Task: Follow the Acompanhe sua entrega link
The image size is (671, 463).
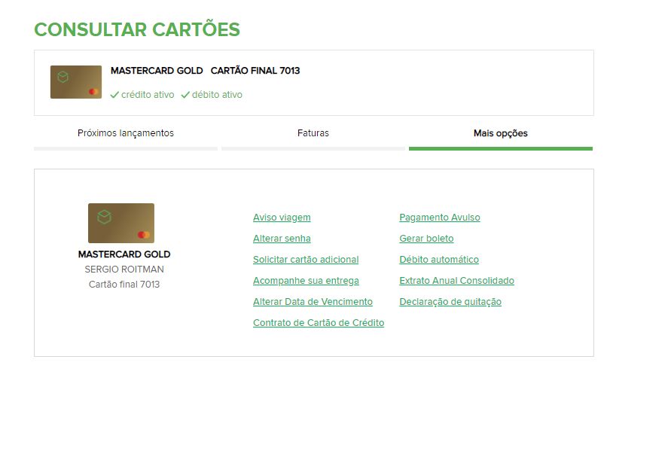Action: (x=306, y=281)
